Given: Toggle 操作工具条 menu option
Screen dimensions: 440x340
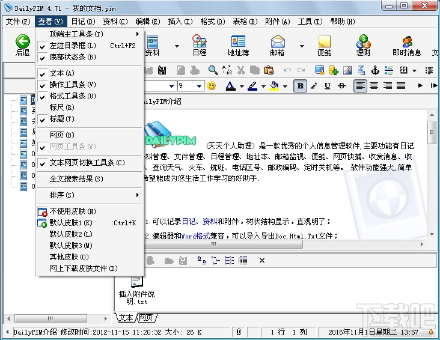Looking at the screenshot, I should coord(90,85).
